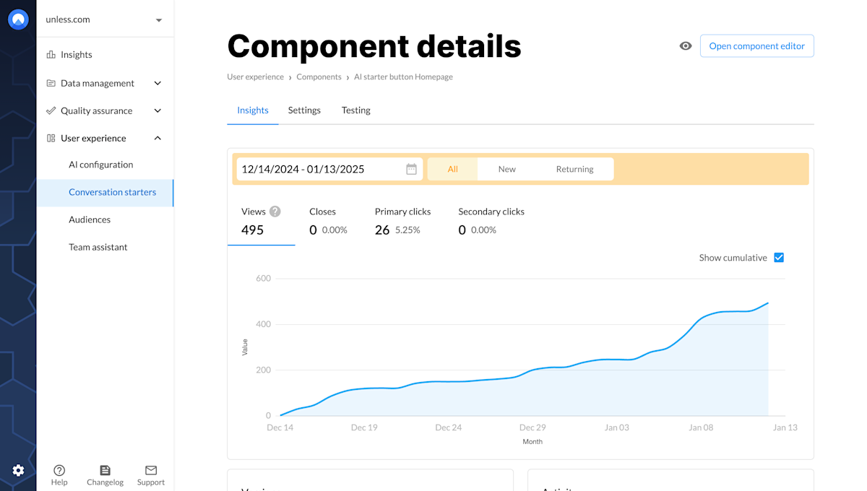Select the Closes metric on the stats bar
The width and height of the screenshot is (867, 491).
tap(323, 220)
